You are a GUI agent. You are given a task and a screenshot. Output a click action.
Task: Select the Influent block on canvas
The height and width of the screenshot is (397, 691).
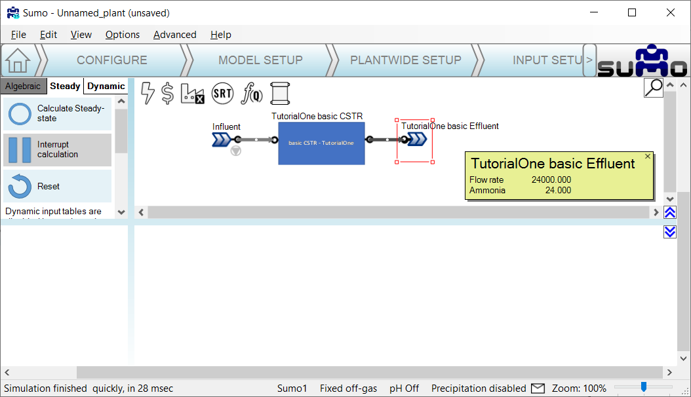(221, 140)
